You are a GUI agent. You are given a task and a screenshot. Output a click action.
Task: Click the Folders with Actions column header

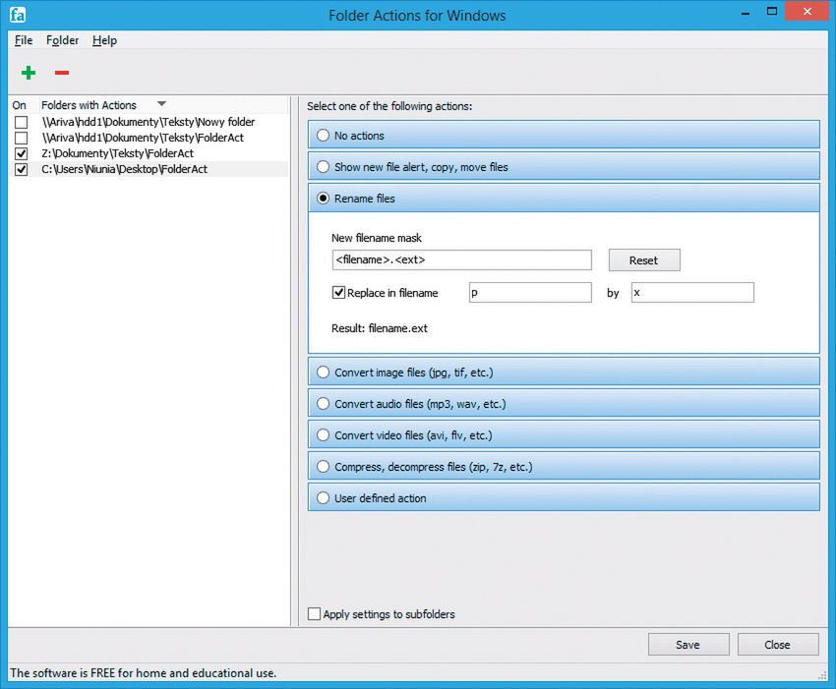tap(90, 105)
